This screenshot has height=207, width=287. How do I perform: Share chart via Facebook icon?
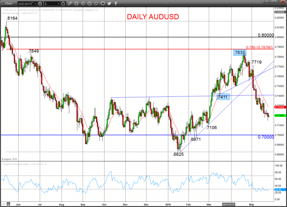coord(116,4)
